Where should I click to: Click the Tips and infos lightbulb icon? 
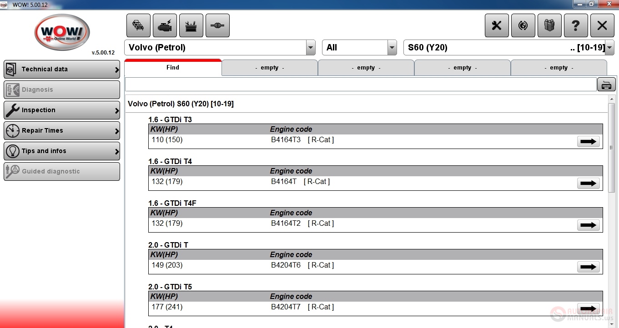12,151
